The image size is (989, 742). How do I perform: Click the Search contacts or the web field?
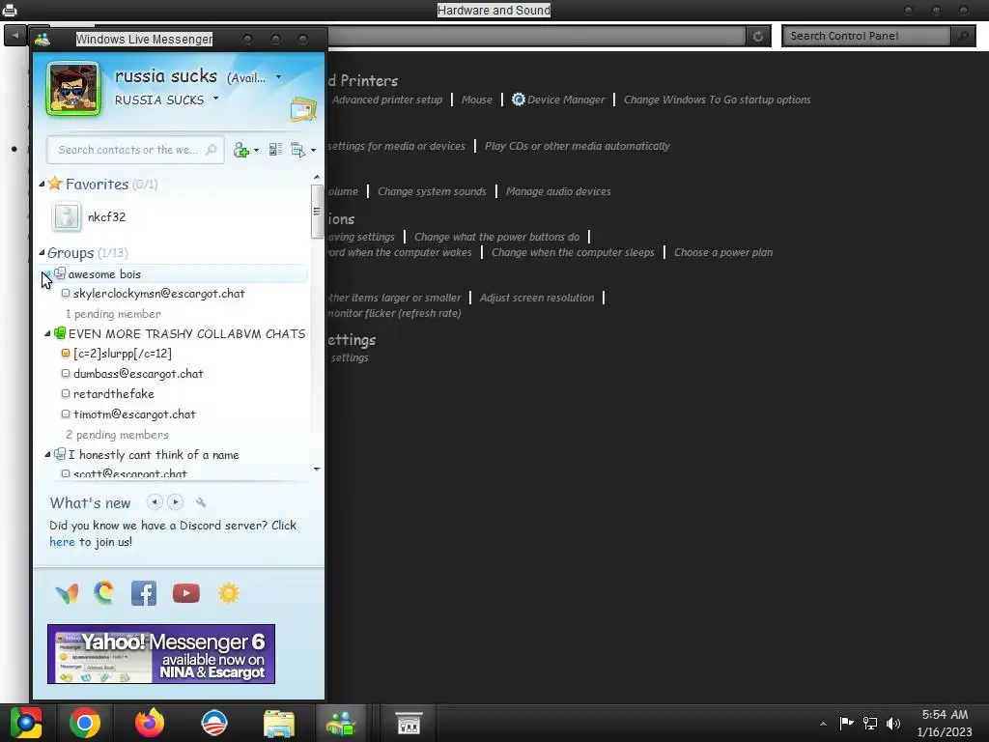click(x=135, y=150)
